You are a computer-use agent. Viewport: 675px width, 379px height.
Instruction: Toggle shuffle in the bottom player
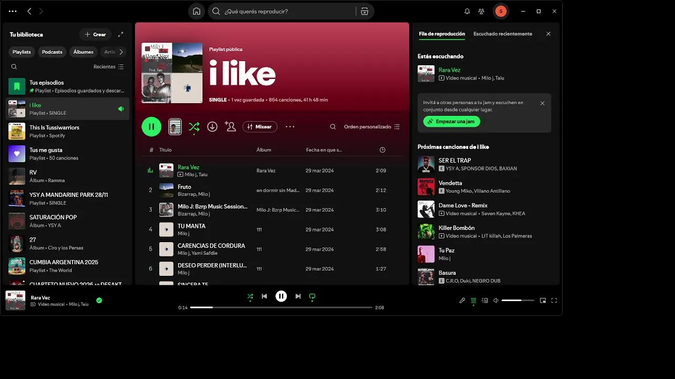pos(250,296)
